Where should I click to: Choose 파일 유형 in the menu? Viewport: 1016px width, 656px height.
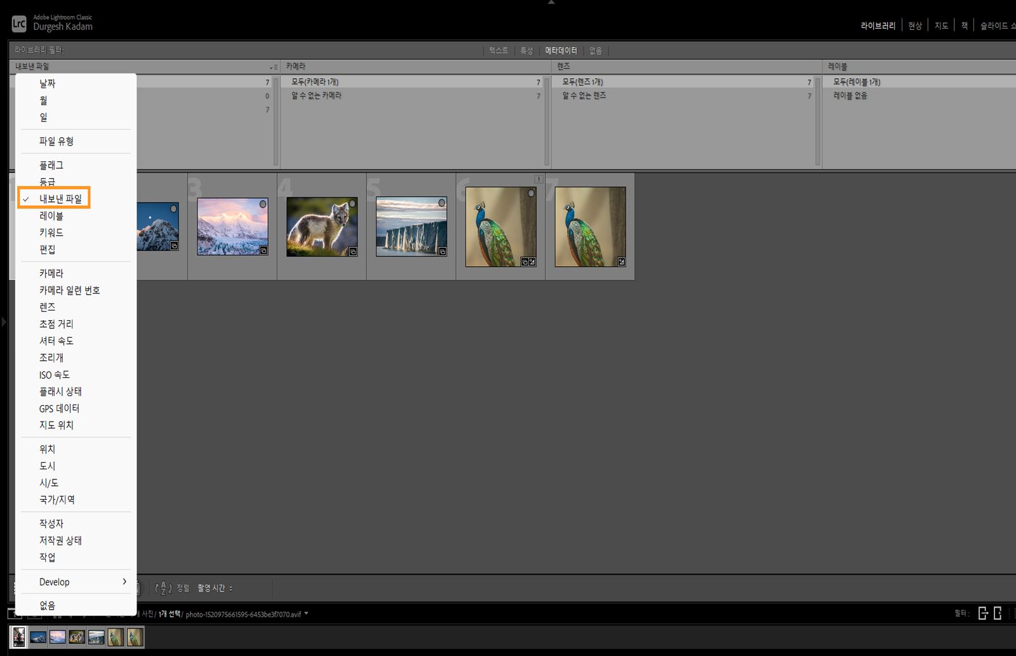pos(76,141)
